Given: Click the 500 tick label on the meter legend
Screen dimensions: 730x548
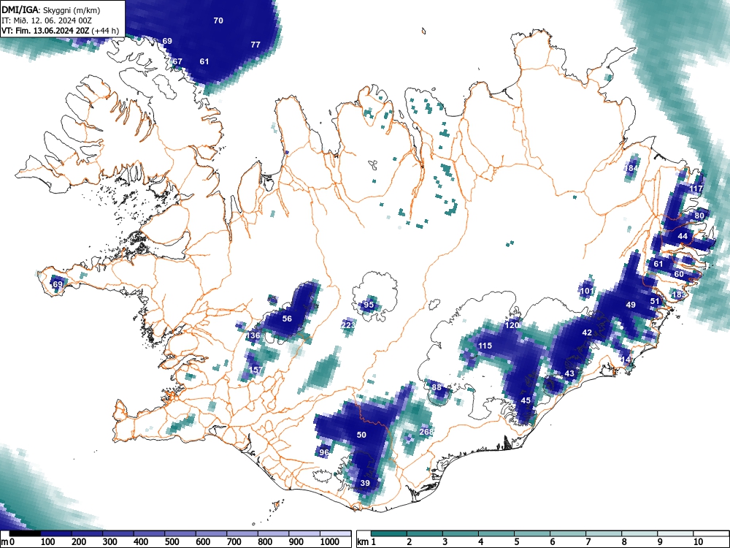Looking at the screenshot, I should click(172, 542).
